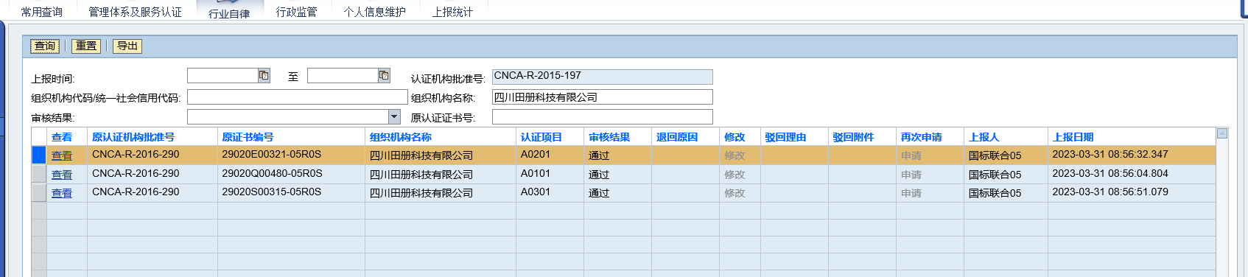The width and height of the screenshot is (1248, 277).
Task: Open the 行政监管 tab
Action: point(296,12)
